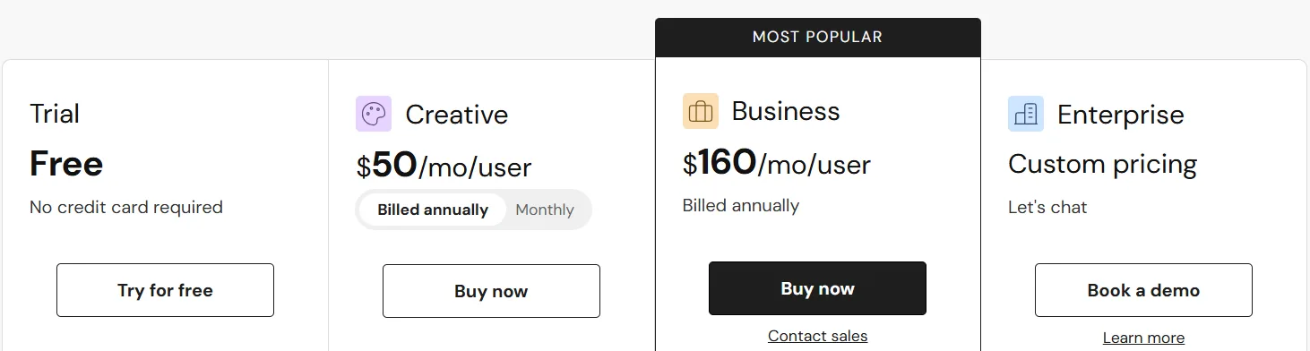Click the Custom pricing text
This screenshot has height=351, width=1310.
[1102, 165]
